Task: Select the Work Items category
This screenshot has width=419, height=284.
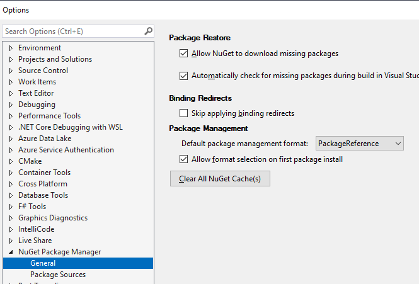Action: pyautogui.click(x=37, y=82)
